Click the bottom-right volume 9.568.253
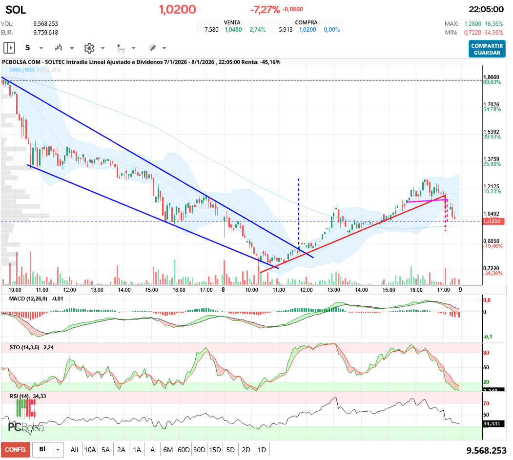 (486, 451)
